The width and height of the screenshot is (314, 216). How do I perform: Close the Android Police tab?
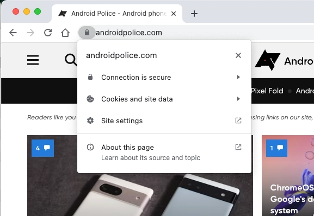[174, 14]
